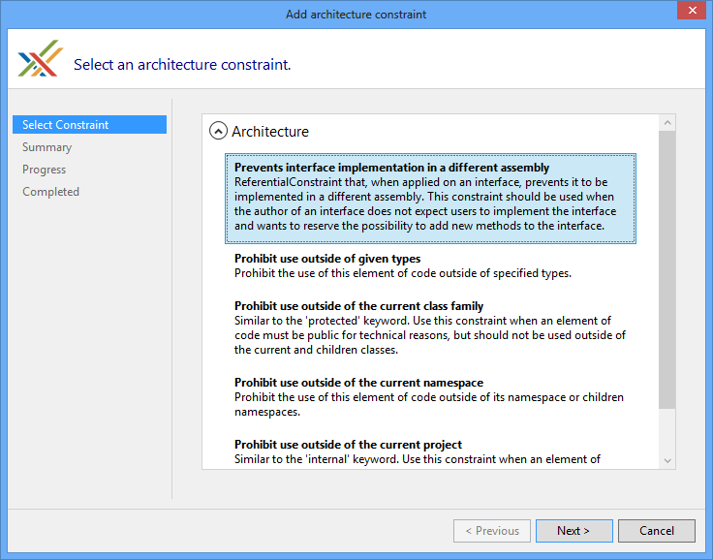The height and width of the screenshot is (560, 713).
Task: Select 'Prohibit use outside of the current project'
Action: tap(430, 451)
